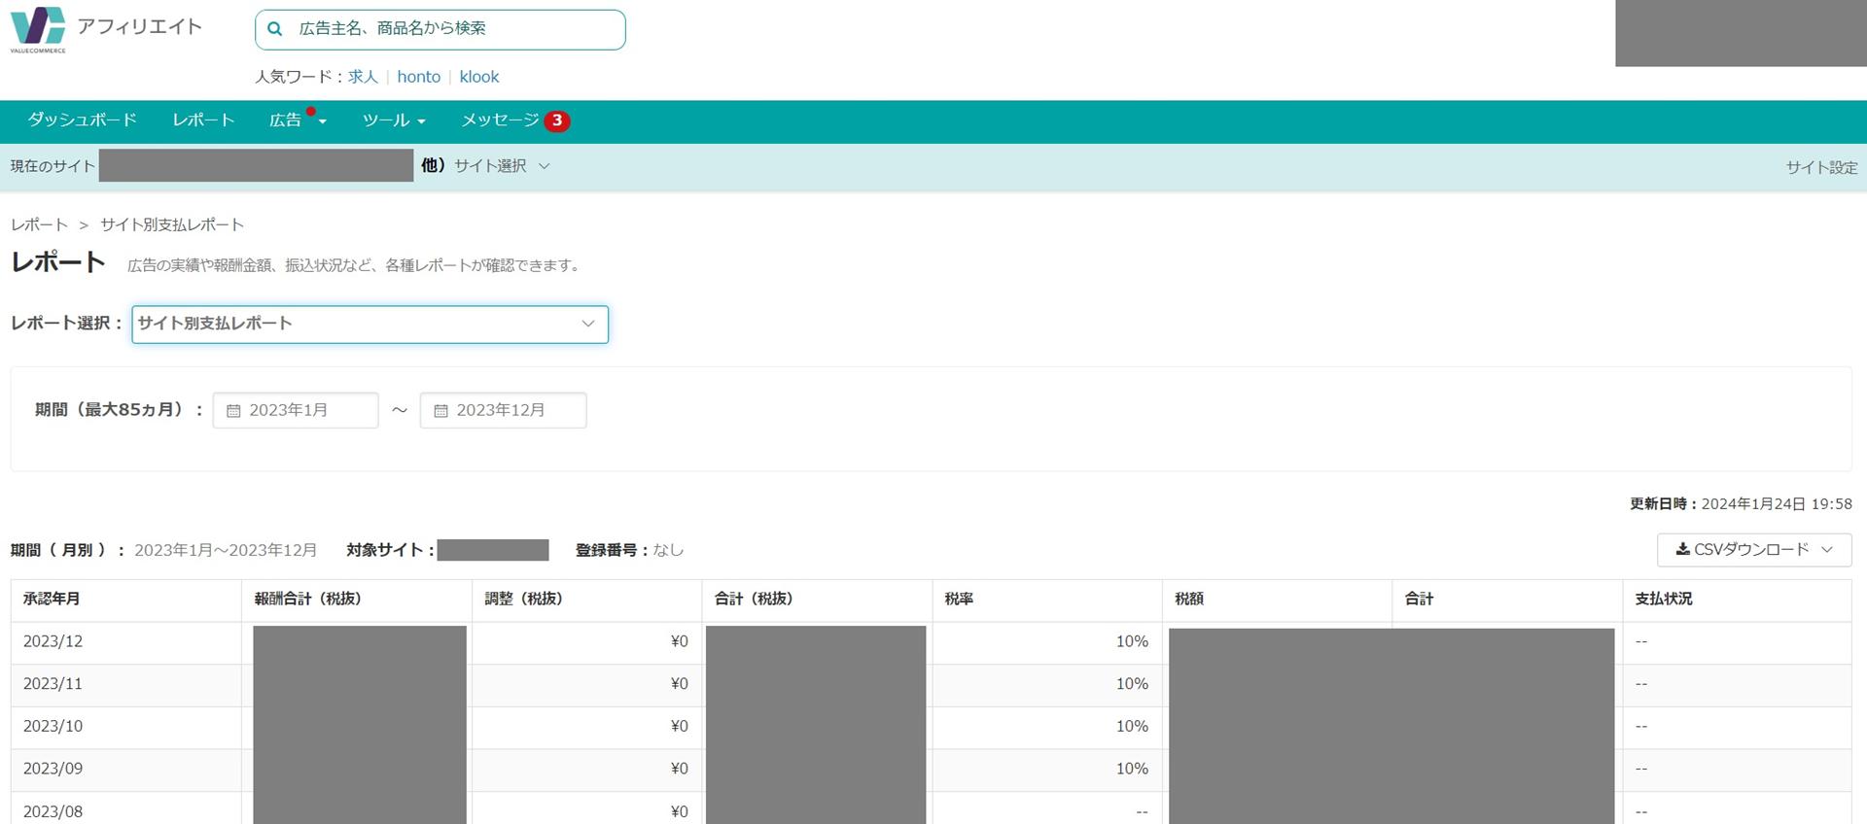
Task: Click the honto popular keyword link
Action: [418, 77]
